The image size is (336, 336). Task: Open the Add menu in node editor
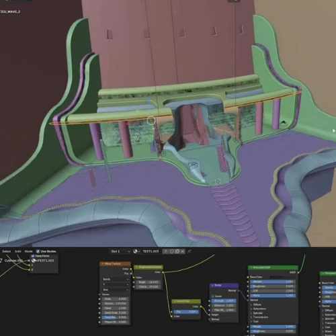[x=18, y=251]
